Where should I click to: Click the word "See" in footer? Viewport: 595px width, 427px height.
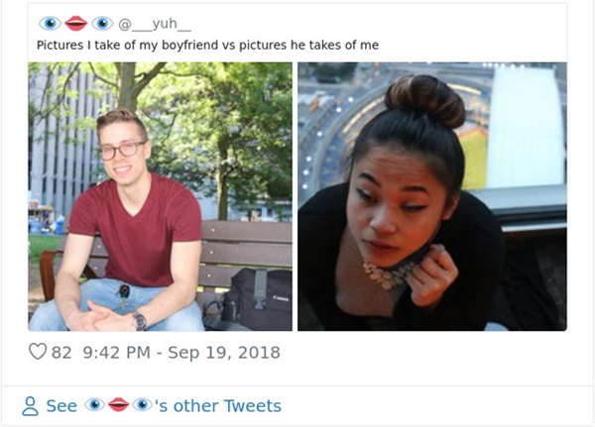click(x=61, y=406)
